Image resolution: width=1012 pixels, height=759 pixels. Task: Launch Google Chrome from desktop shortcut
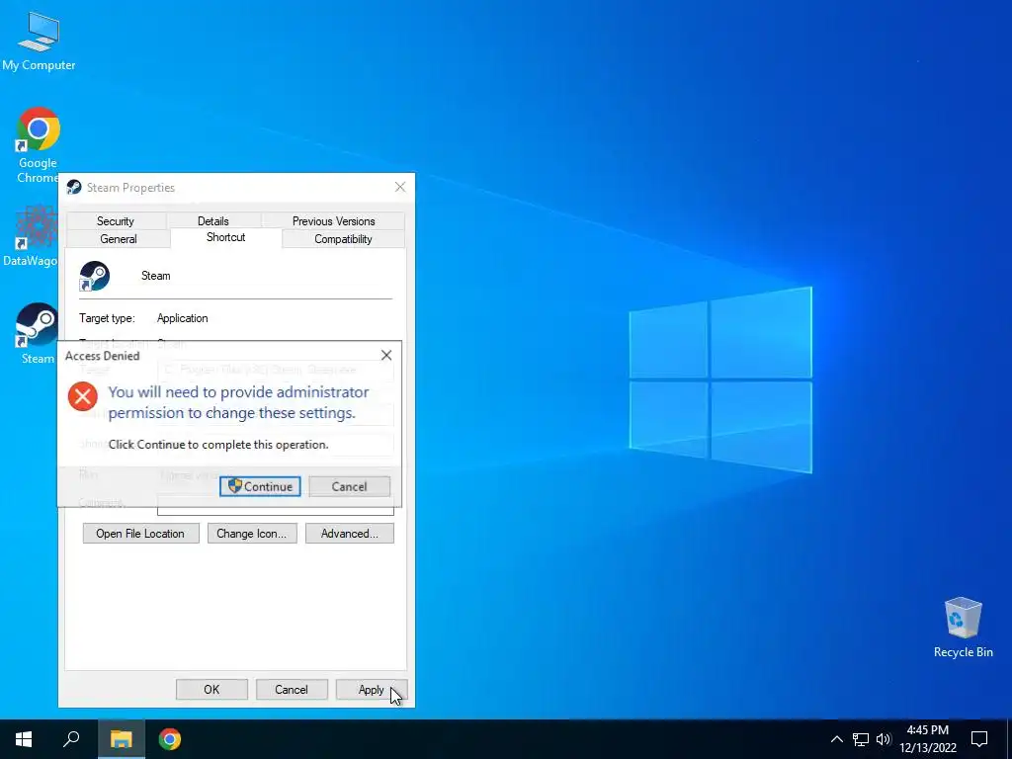[38, 145]
